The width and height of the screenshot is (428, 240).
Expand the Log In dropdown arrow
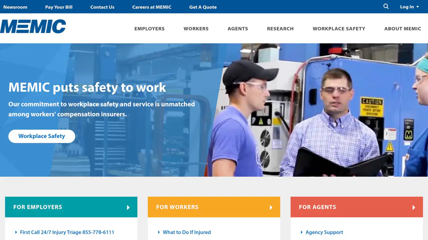point(418,7)
